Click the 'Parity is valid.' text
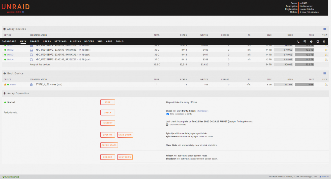This screenshot has height=179, width=331. tap(11, 112)
